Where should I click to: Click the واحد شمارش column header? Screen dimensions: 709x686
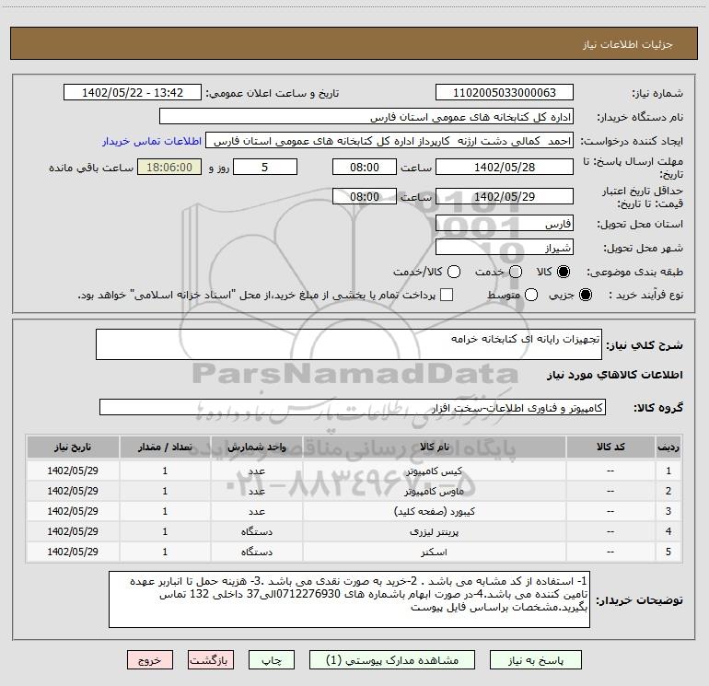point(256,447)
